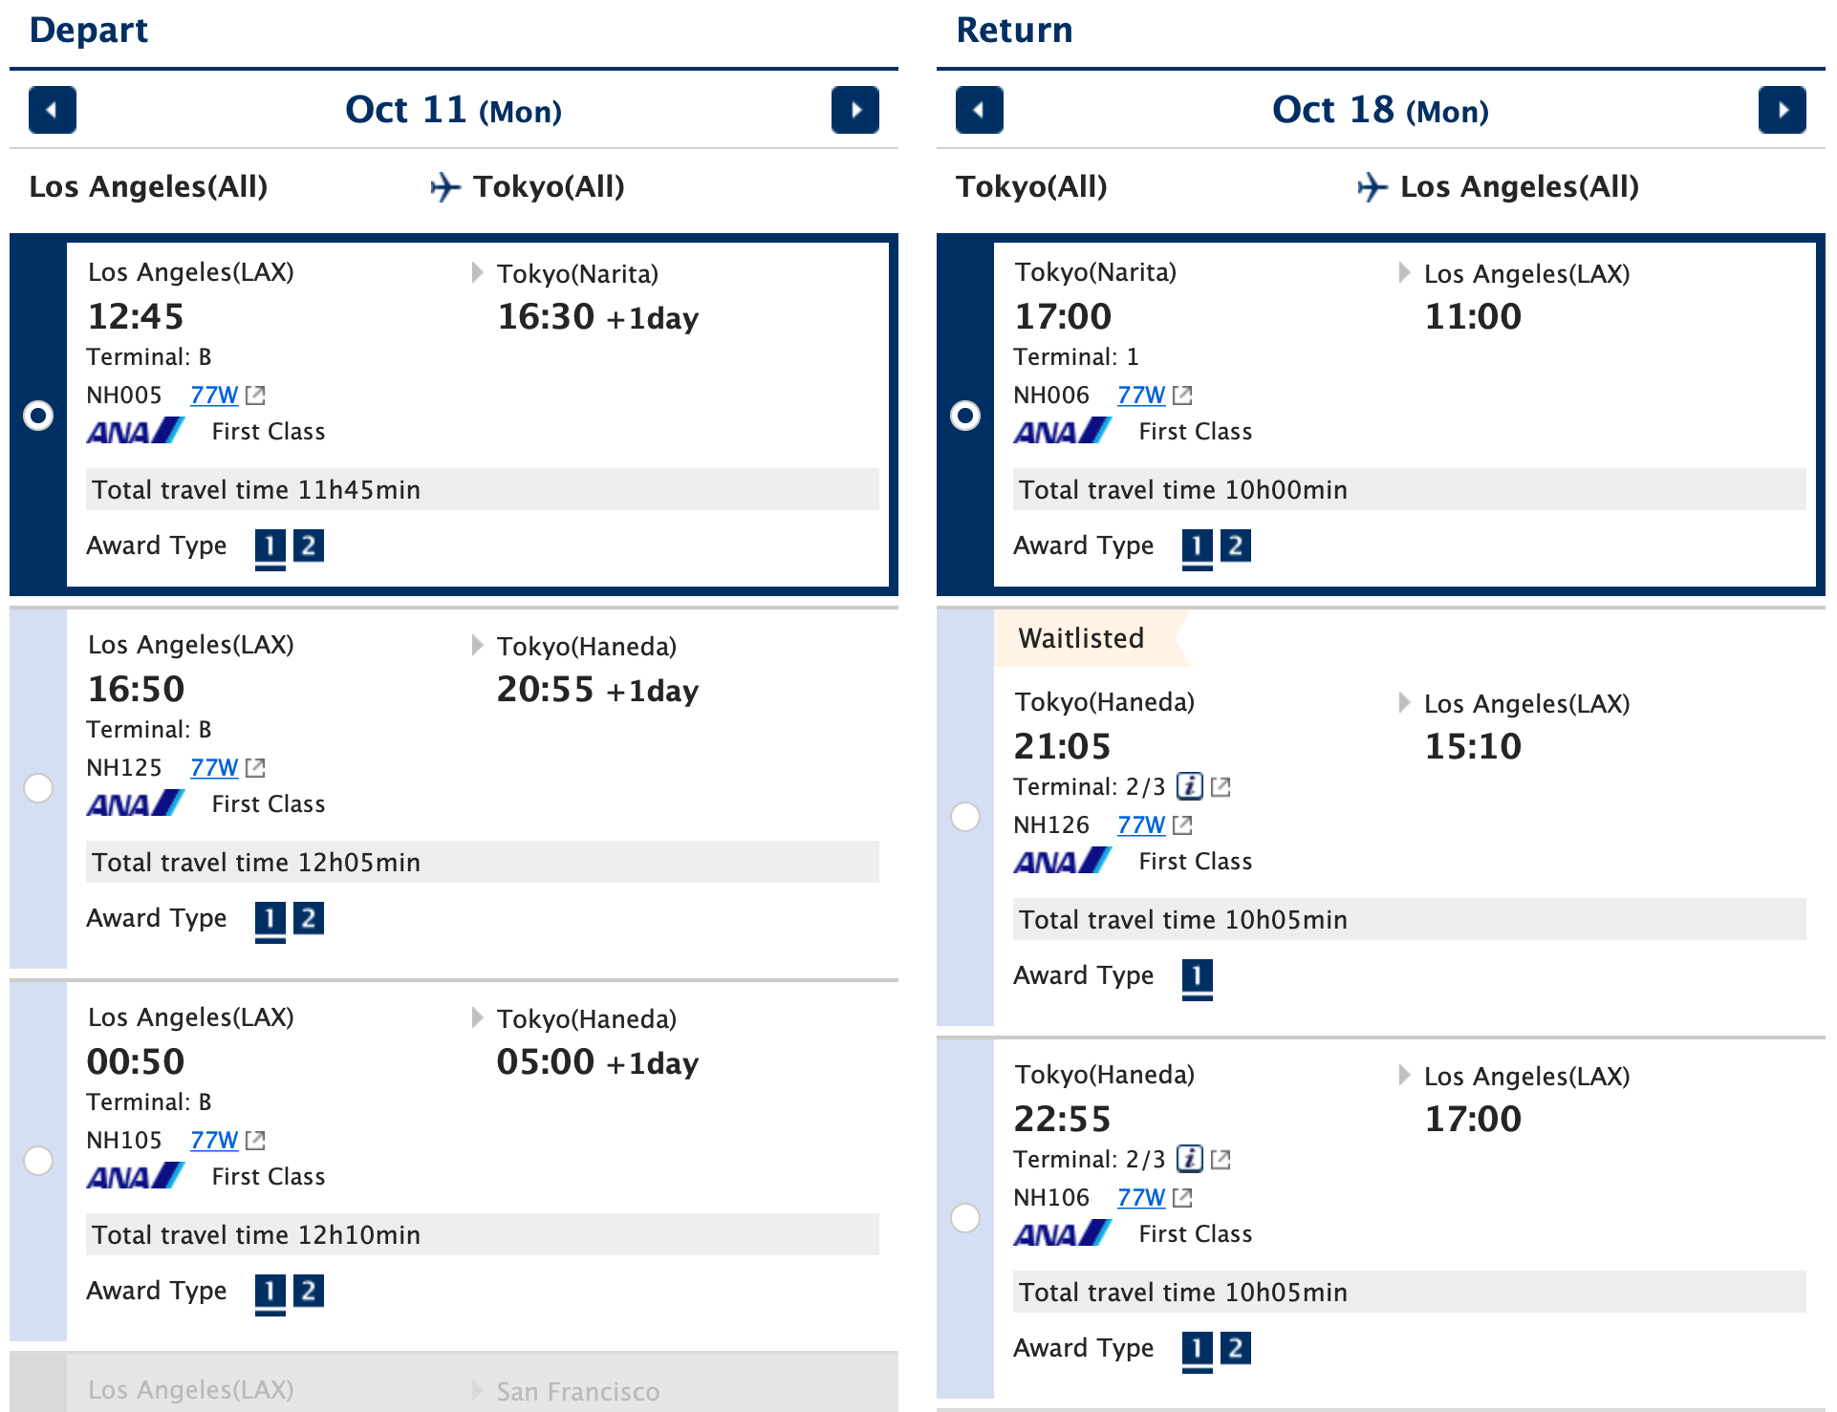Click Award Type badge 2 on NH005
The image size is (1837, 1412).
[311, 546]
